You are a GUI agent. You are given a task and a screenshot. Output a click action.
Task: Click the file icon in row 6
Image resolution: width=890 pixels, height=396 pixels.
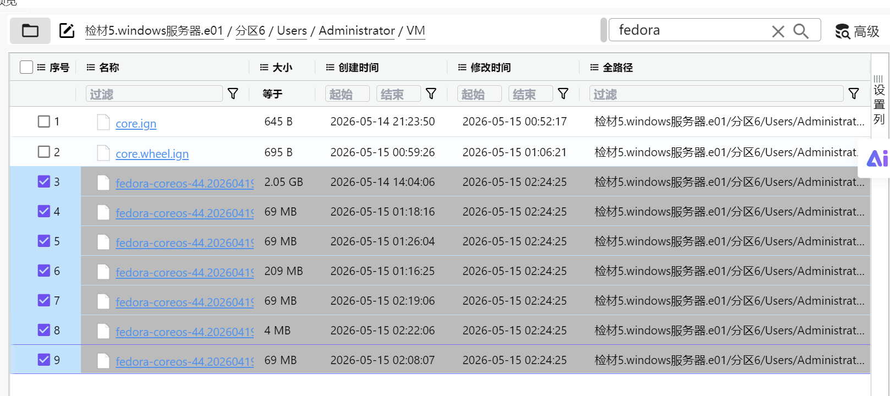pos(103,271)
